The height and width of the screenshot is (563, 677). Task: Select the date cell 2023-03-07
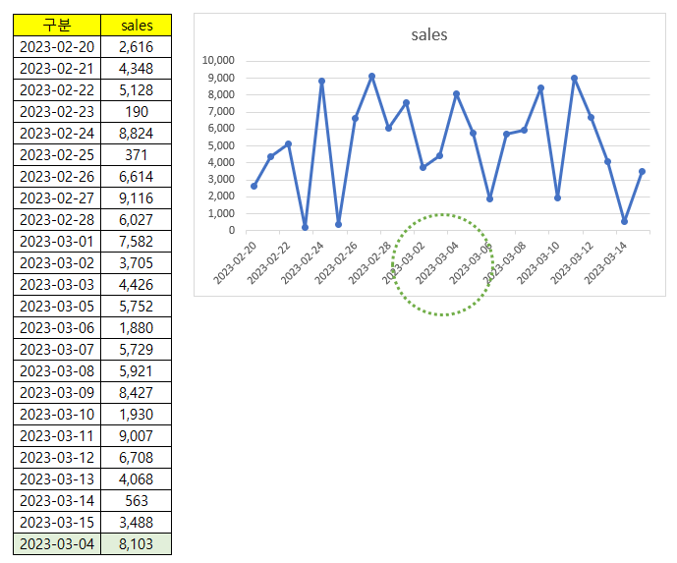pos(57,349)
